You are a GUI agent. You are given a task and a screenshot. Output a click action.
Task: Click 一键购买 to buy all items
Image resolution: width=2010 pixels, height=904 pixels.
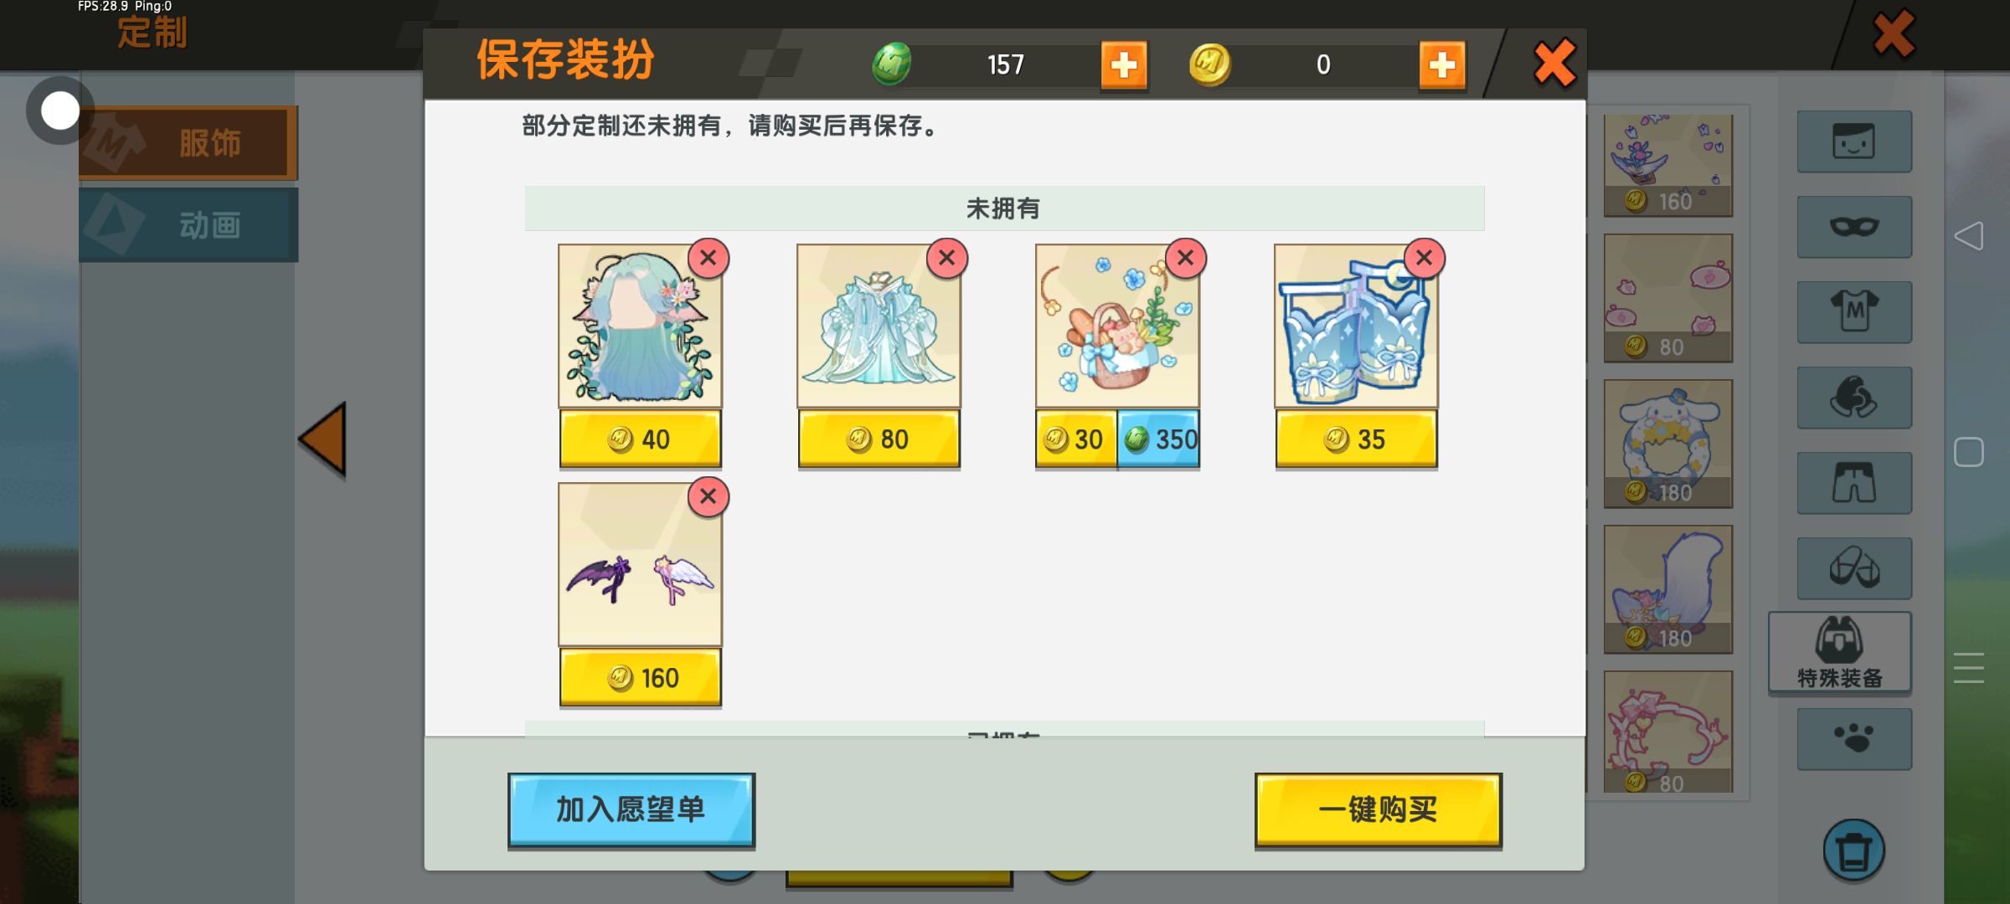pyautogui.click(x=1379, y=809)
